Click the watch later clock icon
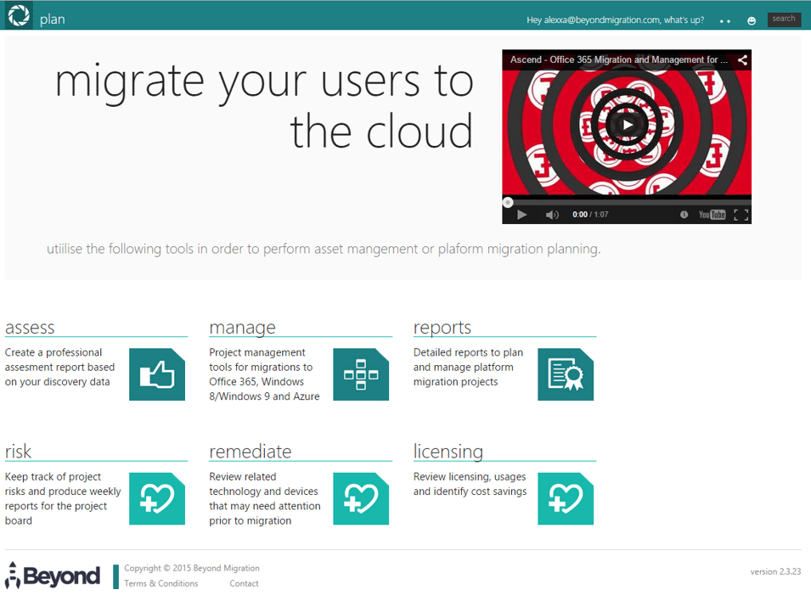 click(684, 215)
